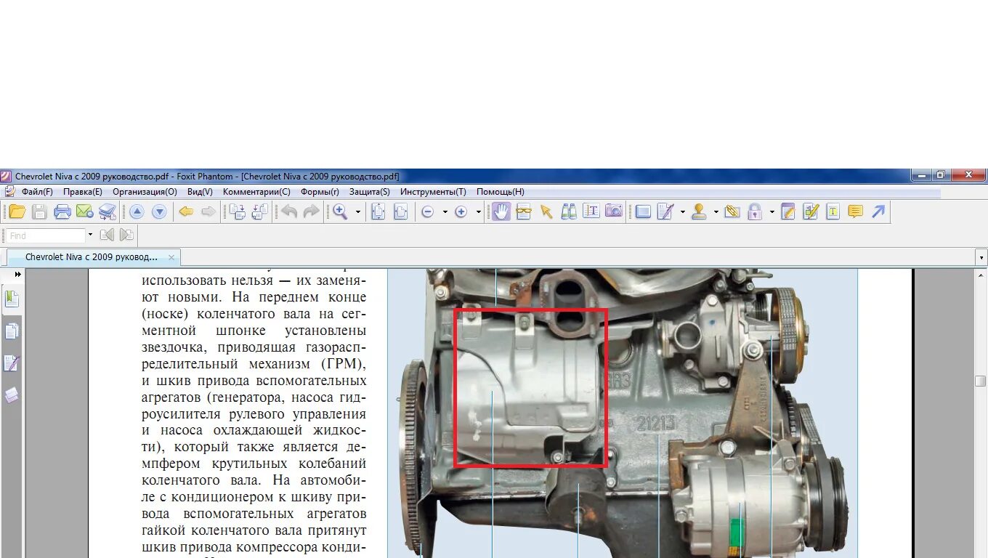Pick the Select Text tool
Image resolution: width=988 pixels, height=558 pixels.
point(591,211)
